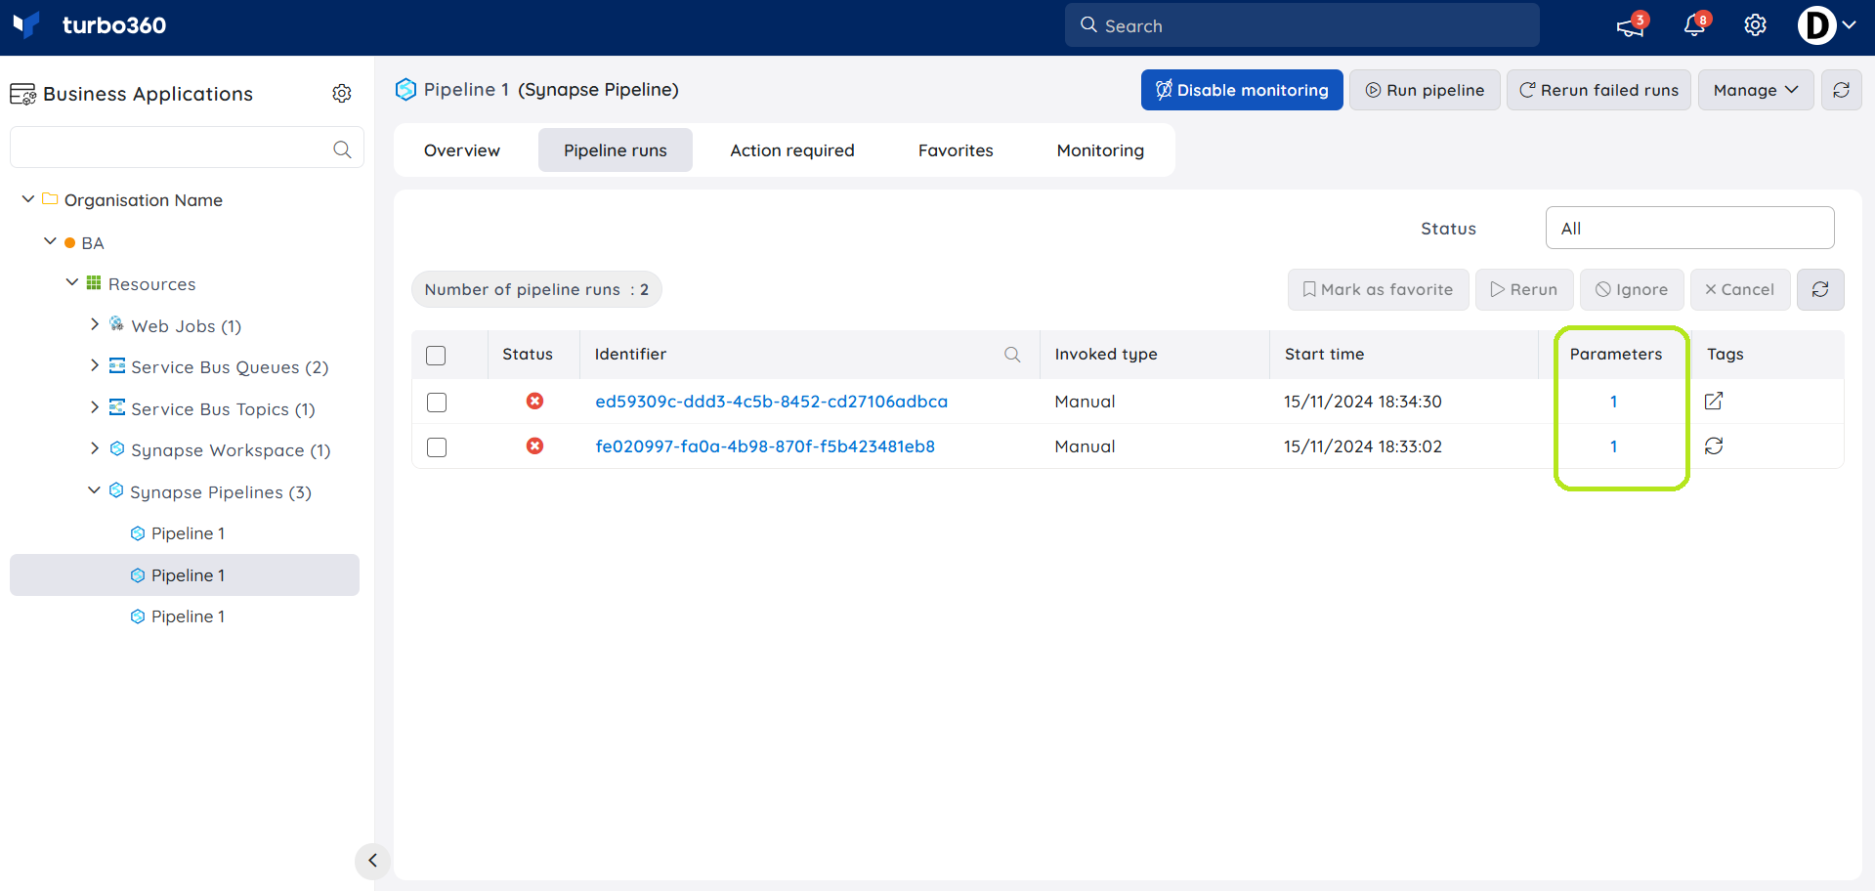The image size is (1875, 891).
Task: Open external link icon in first run's Tags
Action: tap(1714, 401)
